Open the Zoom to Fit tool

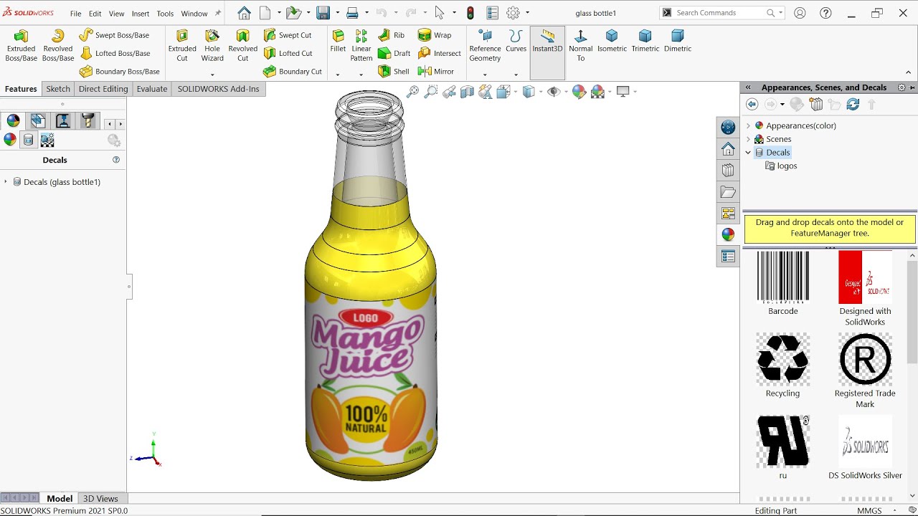(412, 92)
